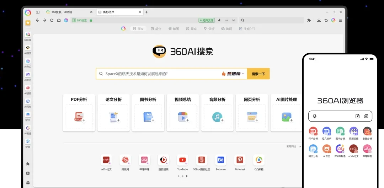The width and height of the screenshot is (384, 188).
Task: Click the yellow star favorites icon
Action: (x=28, y=23)
